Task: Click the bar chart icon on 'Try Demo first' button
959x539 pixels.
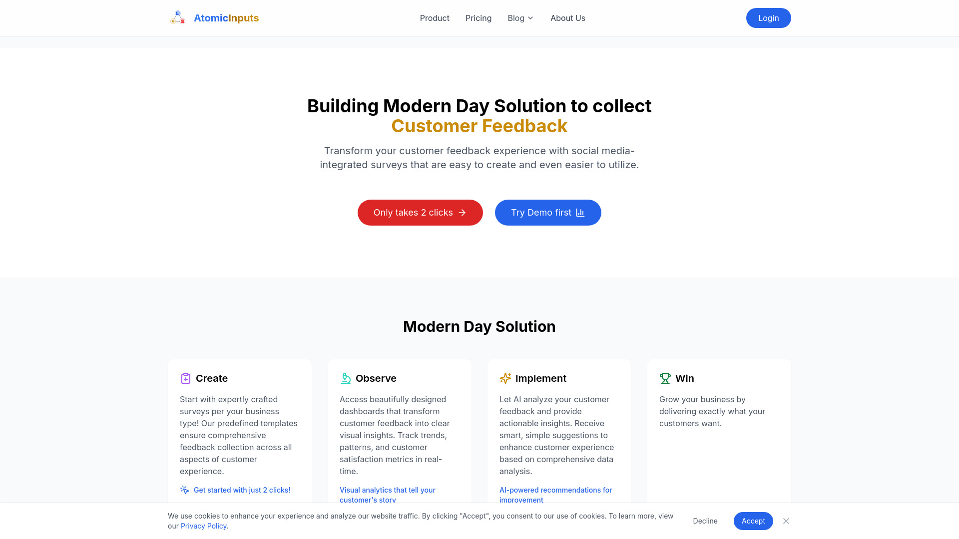Action: pyautogui.click(x=580, y=212)
